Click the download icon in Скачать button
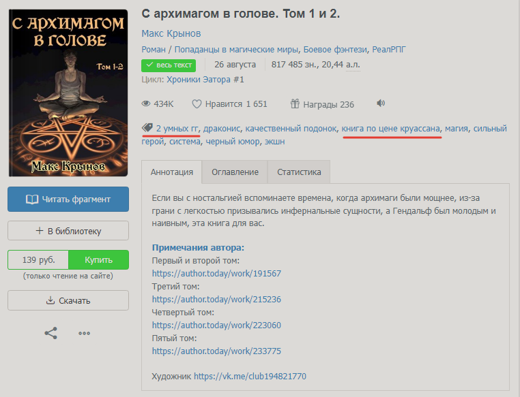The height and width of the screenshot is (397, 520). [50, 300]
